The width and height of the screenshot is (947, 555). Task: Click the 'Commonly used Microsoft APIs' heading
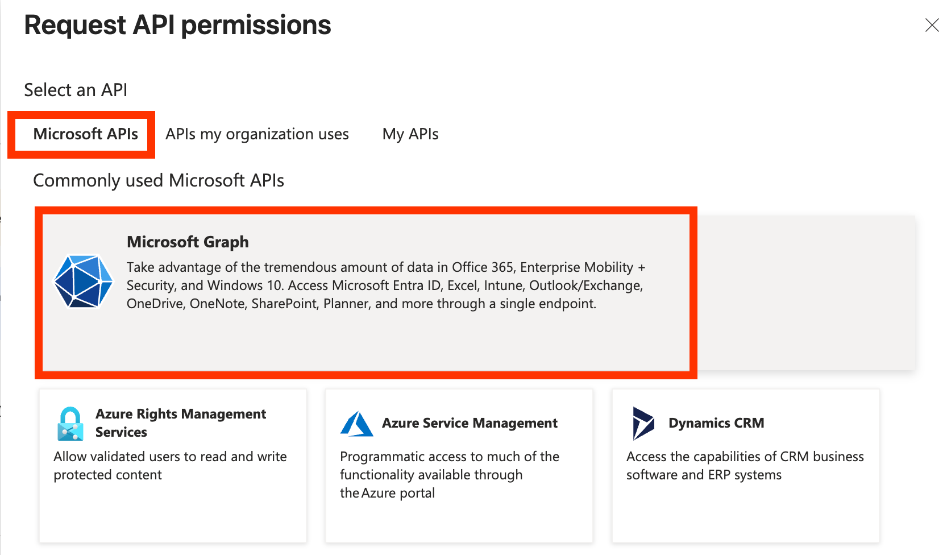click(159, 180)
